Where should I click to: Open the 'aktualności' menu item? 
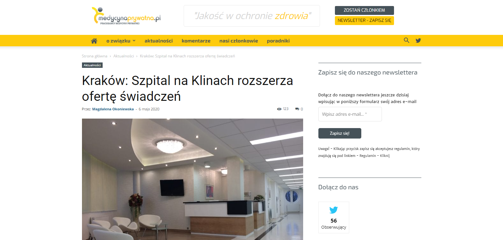coord(159,41)
